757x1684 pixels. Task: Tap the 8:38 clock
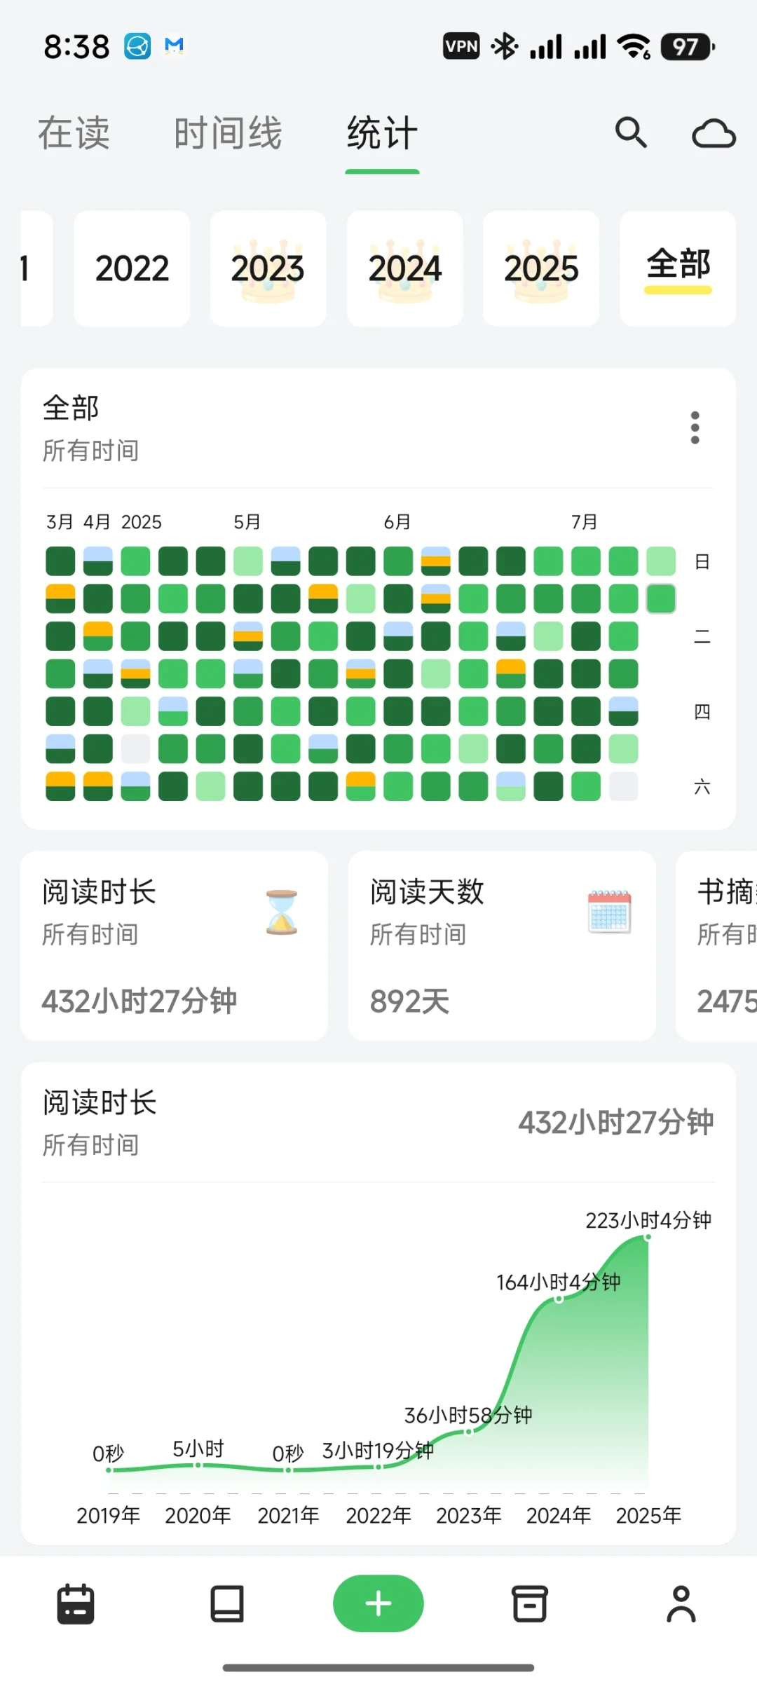point(76,47)
